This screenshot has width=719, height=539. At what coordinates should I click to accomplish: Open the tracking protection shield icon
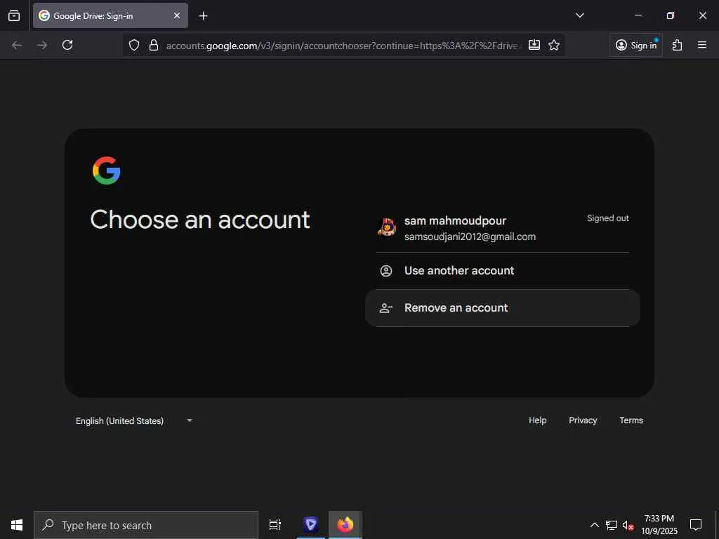pyautogui.click(x=134, y=45)
